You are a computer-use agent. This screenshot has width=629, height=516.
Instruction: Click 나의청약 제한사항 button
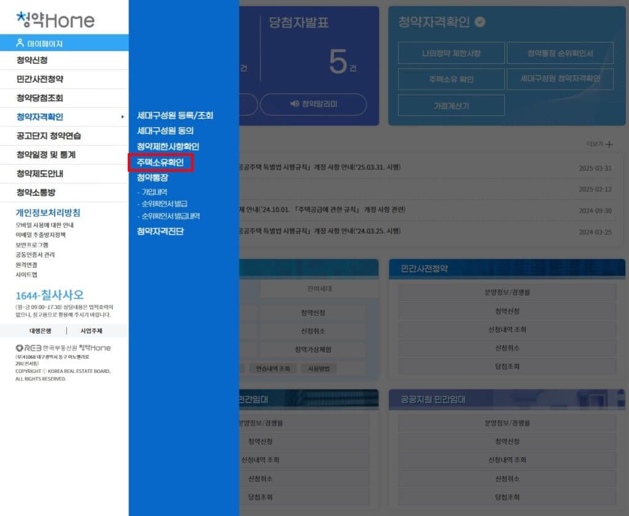coord(451,53)
